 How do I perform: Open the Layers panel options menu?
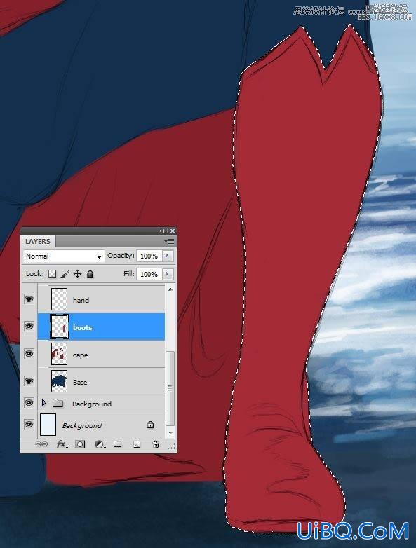click(169, 241)
